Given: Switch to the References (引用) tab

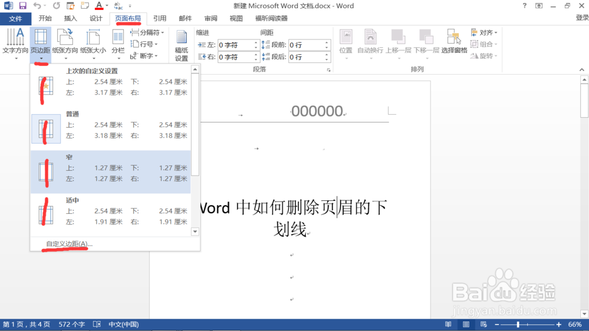Looking at the screenshot, I should tap(160, 18).
